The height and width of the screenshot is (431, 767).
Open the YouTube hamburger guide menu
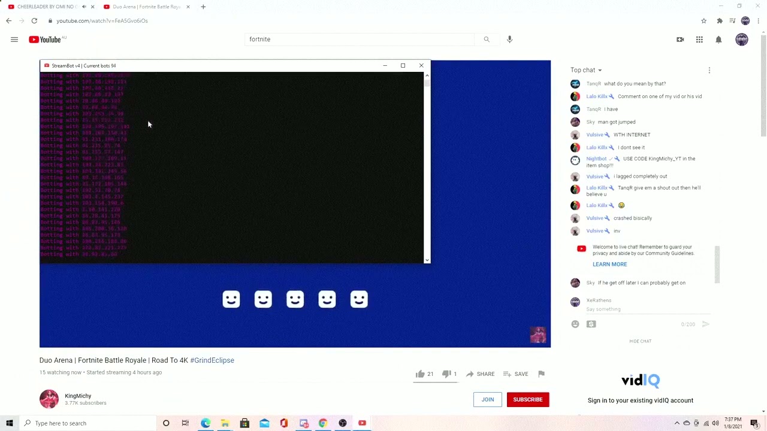click(x=14, y=40)
